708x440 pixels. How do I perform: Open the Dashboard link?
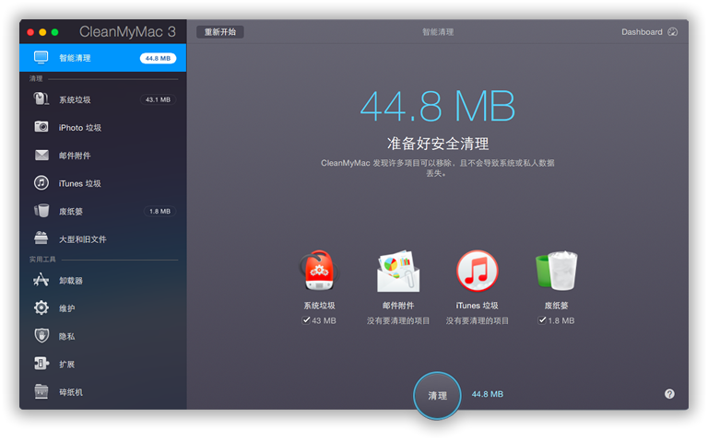coord(649,32)
